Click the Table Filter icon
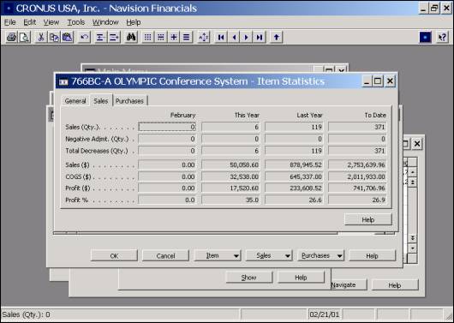454x323 pixels. click(x=161, y=38)
